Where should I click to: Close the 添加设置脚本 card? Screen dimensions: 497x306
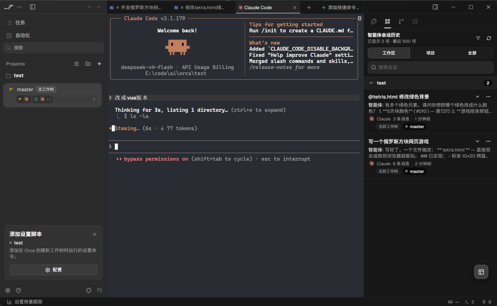coord(94,234)
